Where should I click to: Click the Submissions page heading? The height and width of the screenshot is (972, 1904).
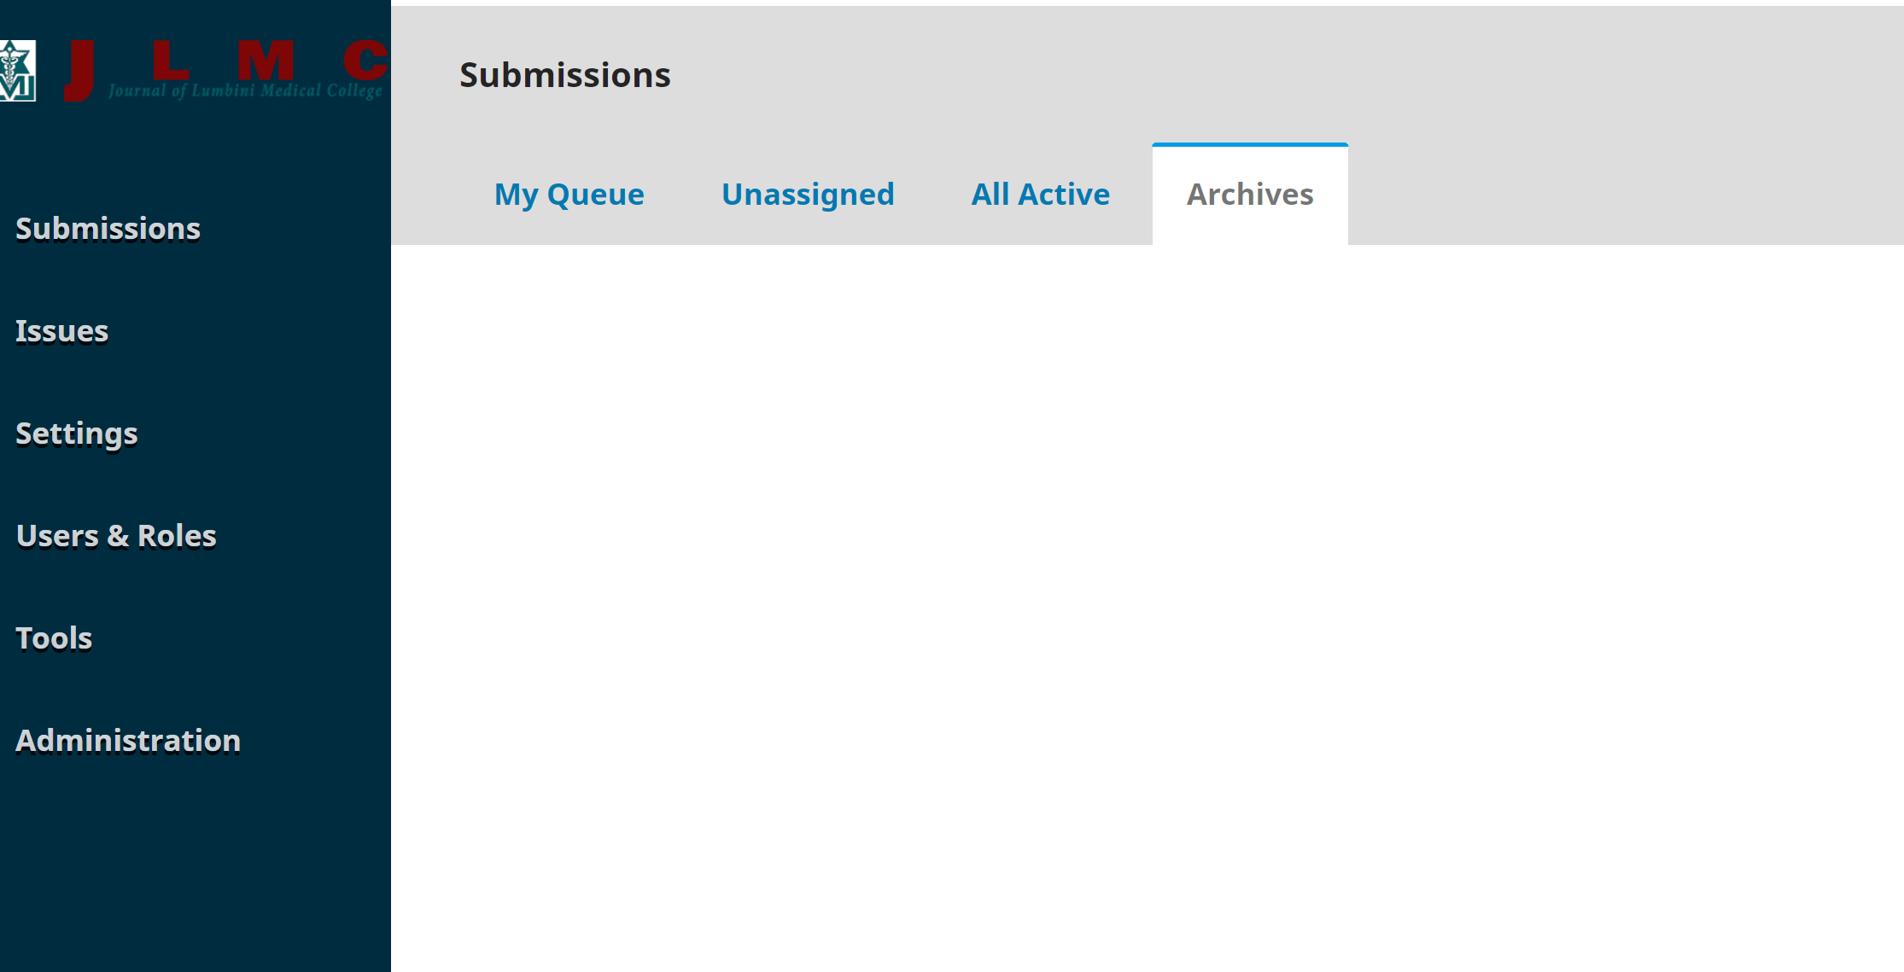point(565,75)
